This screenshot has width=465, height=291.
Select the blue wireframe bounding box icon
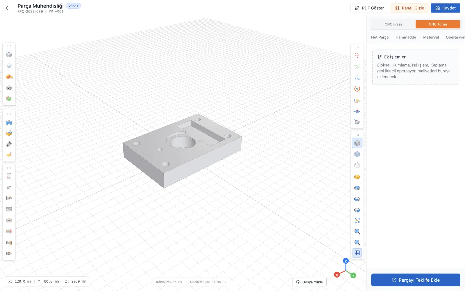[x=9, y=66]
